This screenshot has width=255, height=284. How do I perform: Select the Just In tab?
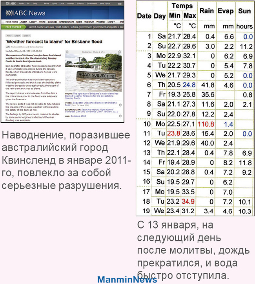tap(24, 22)
